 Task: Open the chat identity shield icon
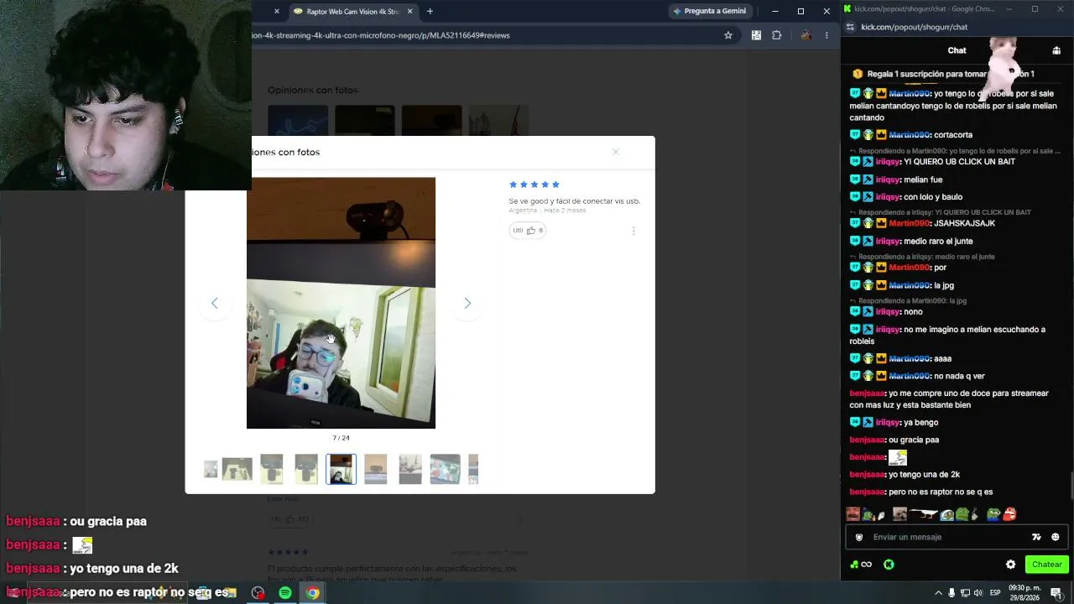(x=858, y=537)
